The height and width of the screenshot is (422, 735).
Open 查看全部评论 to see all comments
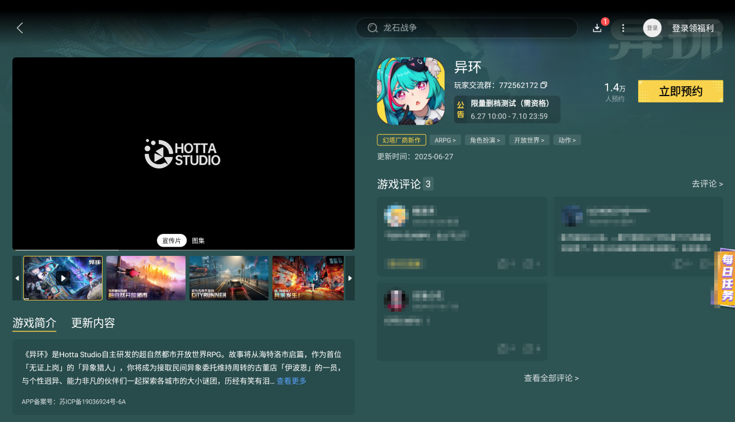pyautogui.click(x=551, y=378)
